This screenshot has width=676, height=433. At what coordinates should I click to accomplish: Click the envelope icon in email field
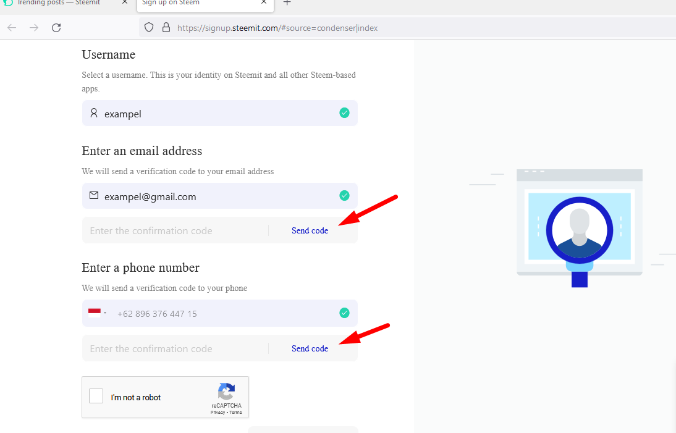pos(93,196)
